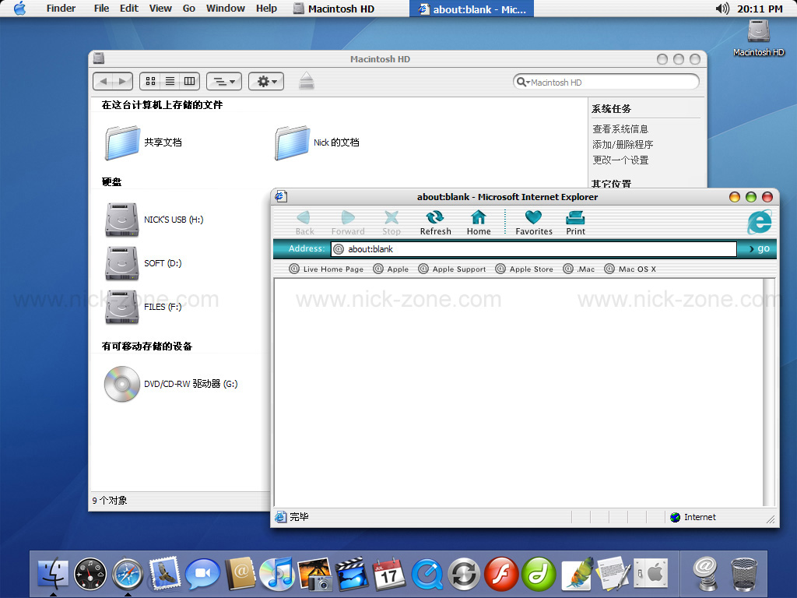Image resolution: width=797 pixels, height=598 pixels.
Task: Launch Mail stamp icon in dock
Action: 165,573
